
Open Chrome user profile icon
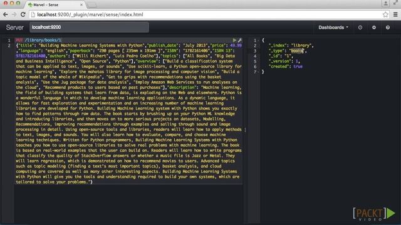[385, 4]
